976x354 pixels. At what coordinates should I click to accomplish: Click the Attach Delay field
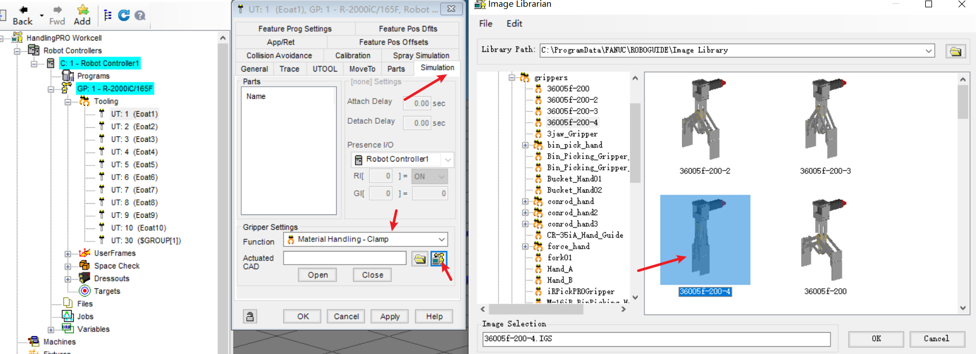click(x=417, y=104)
